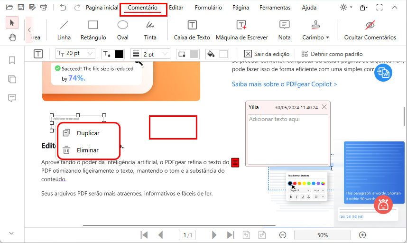This screenshot has width=407, height=243.
Task: Pick the white fill color swatch
Action: click(223, 54)
